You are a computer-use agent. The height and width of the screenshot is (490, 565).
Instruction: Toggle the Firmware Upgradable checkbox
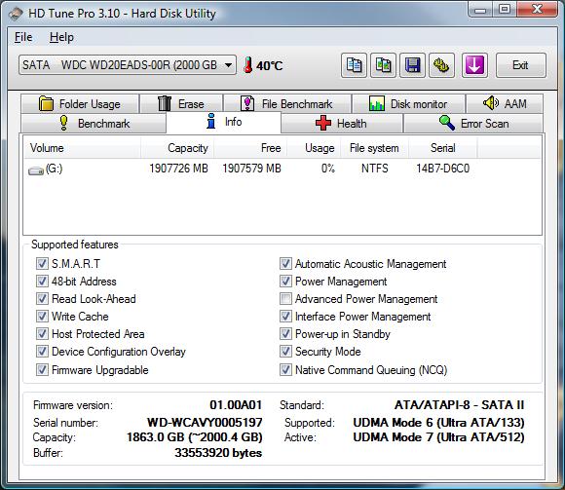[x=42, y=369]
